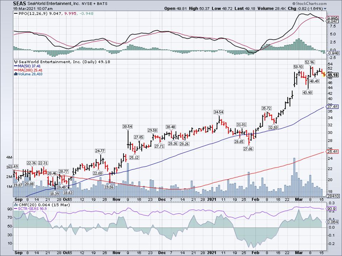Click the 0.064 CMF flag on the right axis
This screenshot has height=256, width=342.
tap(332, 222)
